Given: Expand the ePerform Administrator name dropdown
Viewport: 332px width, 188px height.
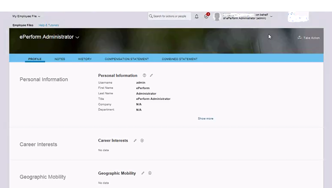Looking at the screenshot, I should (x=77, y=37).
